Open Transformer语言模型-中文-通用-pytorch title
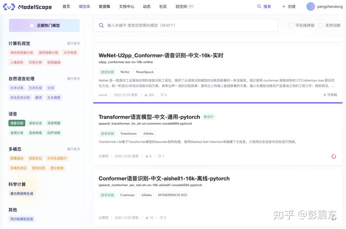Screen dimensions: 346x229 pyautogui.click(x=149, y=117)
